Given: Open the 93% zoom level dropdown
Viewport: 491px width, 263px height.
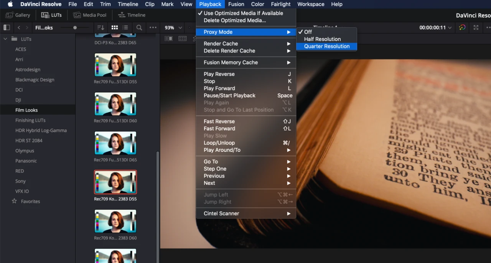Looking at the screenshot, I should [x=172, y=27].
